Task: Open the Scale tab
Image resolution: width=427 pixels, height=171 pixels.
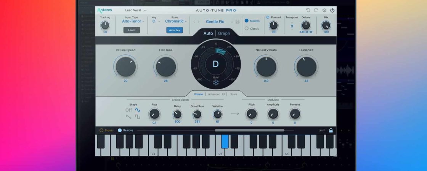Action: coord(233,94)
